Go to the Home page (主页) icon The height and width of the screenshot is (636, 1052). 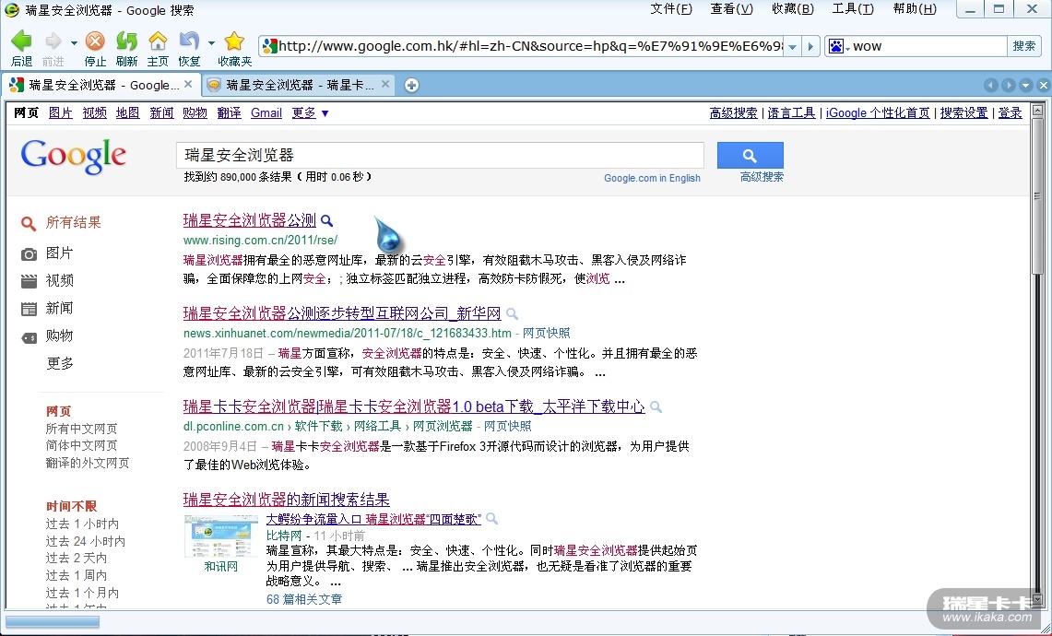(158, 42)
